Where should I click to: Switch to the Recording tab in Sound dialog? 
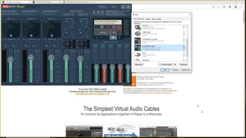tap(148, 19)
